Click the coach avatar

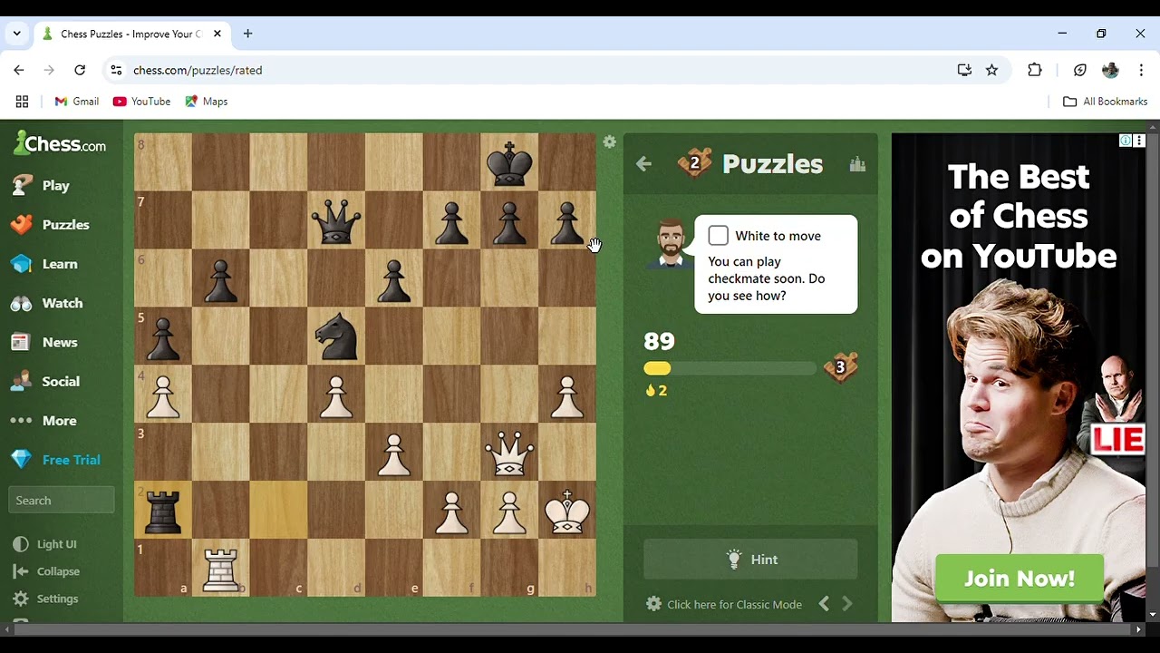(670, 244)
